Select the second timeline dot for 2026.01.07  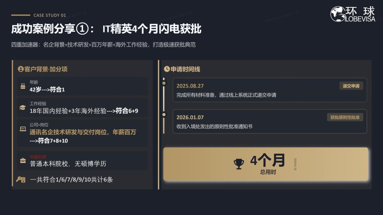click(x=164, y=114)
